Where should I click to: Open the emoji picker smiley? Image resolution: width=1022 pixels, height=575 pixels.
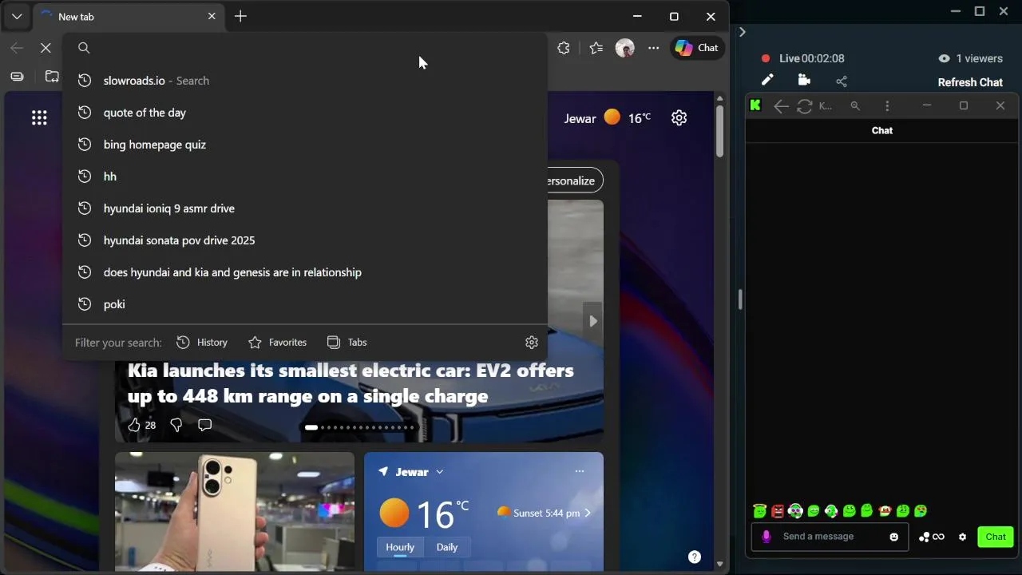click(893, 537)
